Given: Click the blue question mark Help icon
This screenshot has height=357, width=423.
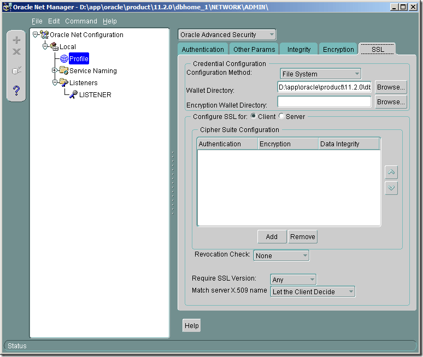Looking at the screenshot, I should 16,90.
